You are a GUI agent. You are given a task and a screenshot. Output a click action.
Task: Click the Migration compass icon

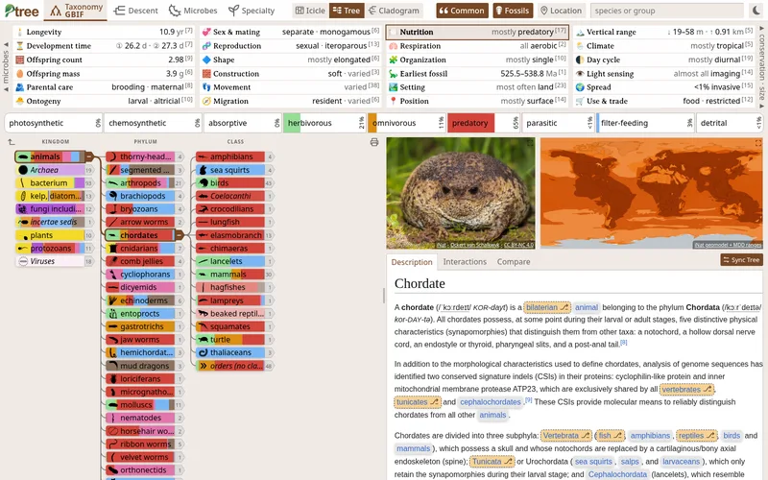206,101
